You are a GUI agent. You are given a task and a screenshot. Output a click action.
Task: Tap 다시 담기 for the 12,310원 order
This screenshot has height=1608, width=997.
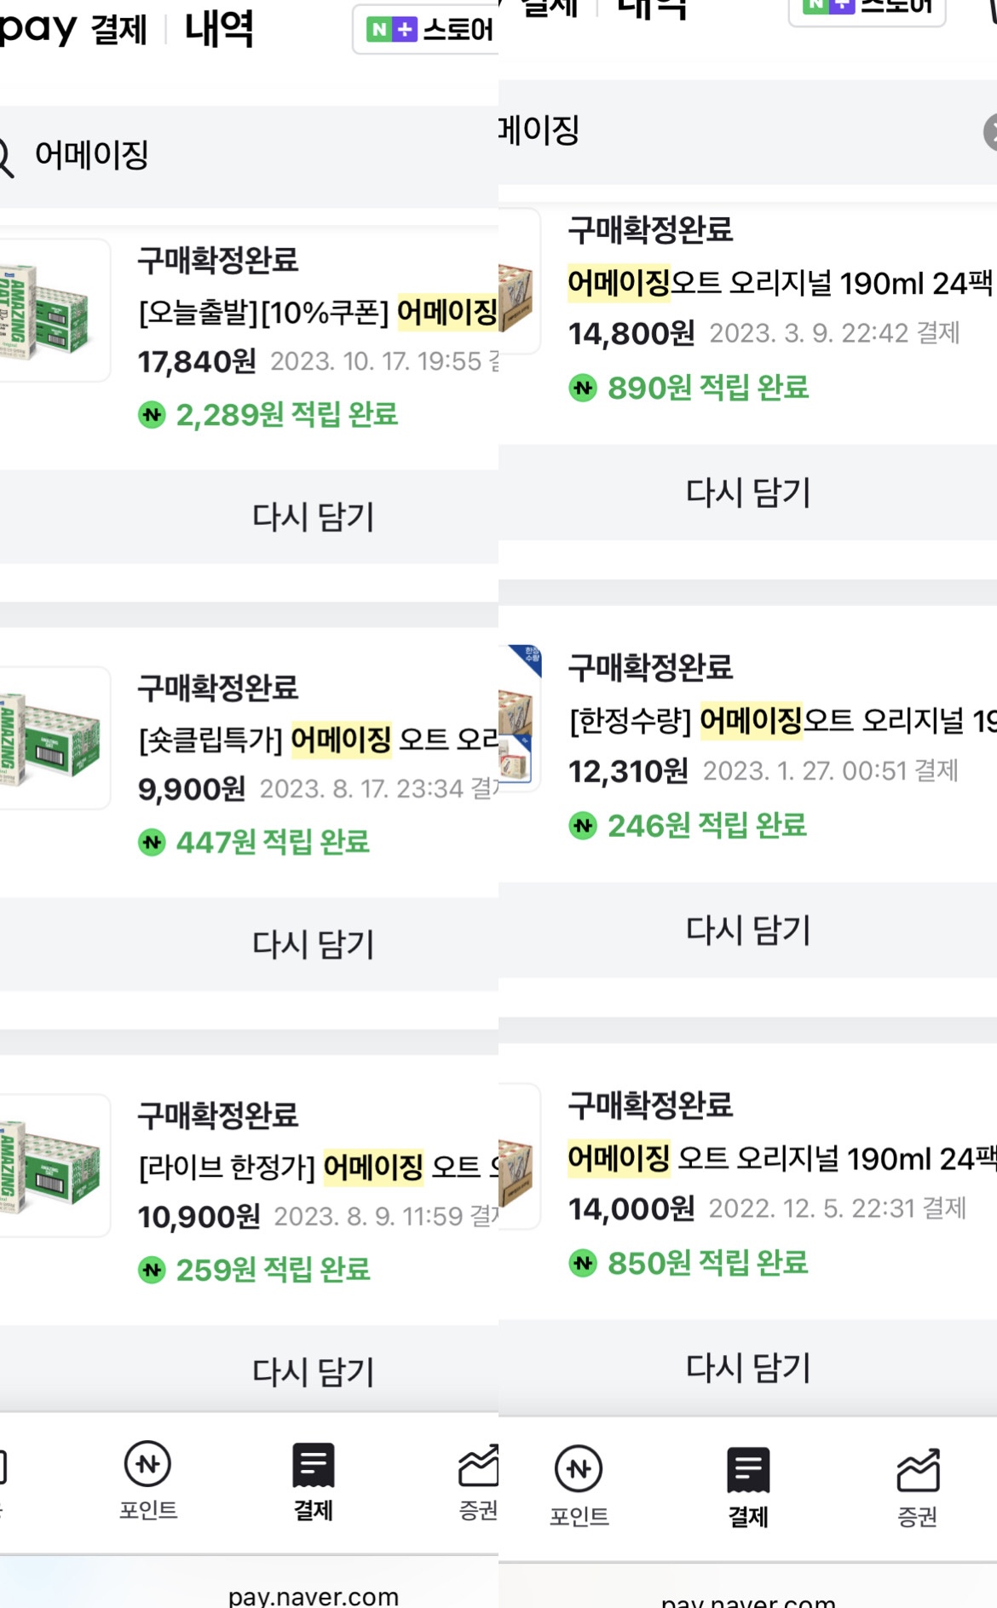pos(747,930)
